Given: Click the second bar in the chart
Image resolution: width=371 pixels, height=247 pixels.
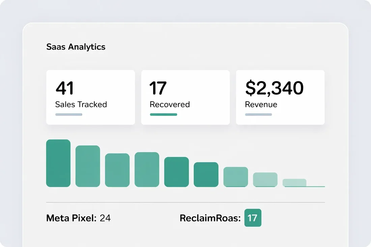Looking at the screenshot, I should [88, 165].
